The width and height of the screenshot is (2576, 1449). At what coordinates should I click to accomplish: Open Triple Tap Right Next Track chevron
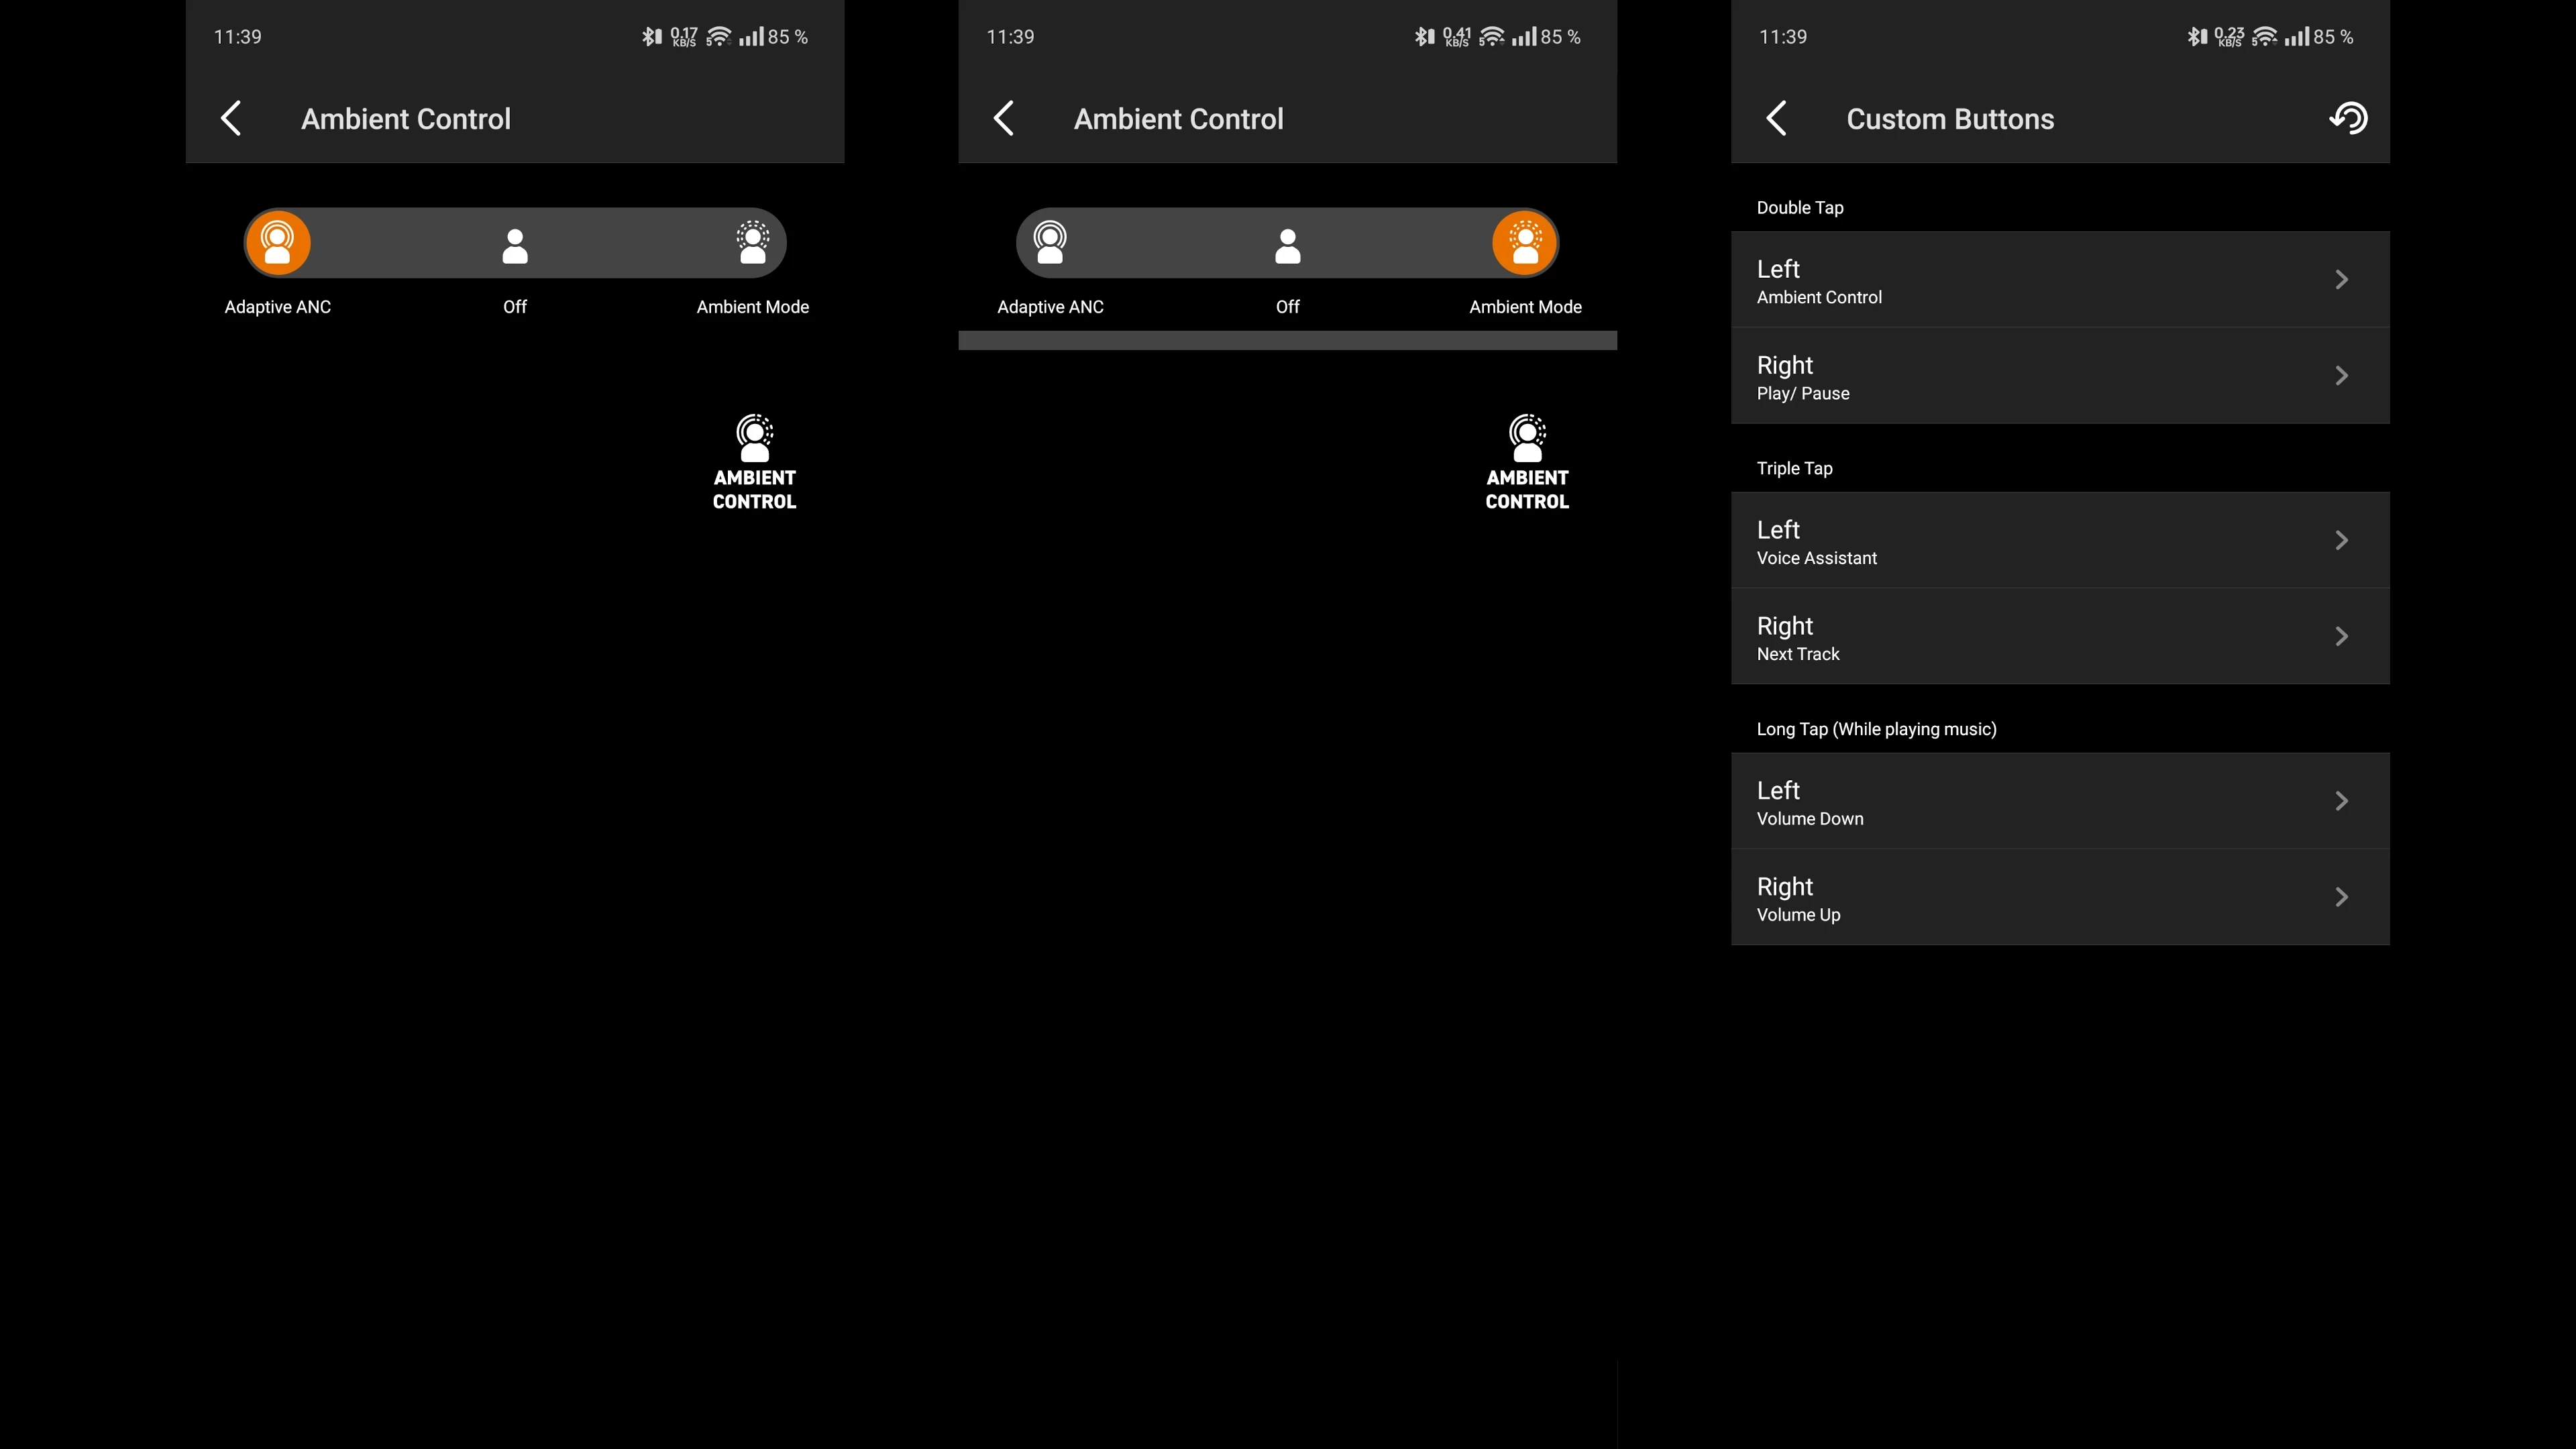(2342, 637)
